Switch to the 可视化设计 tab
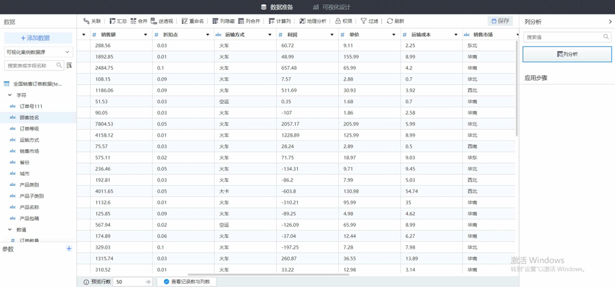 [331, 7]
